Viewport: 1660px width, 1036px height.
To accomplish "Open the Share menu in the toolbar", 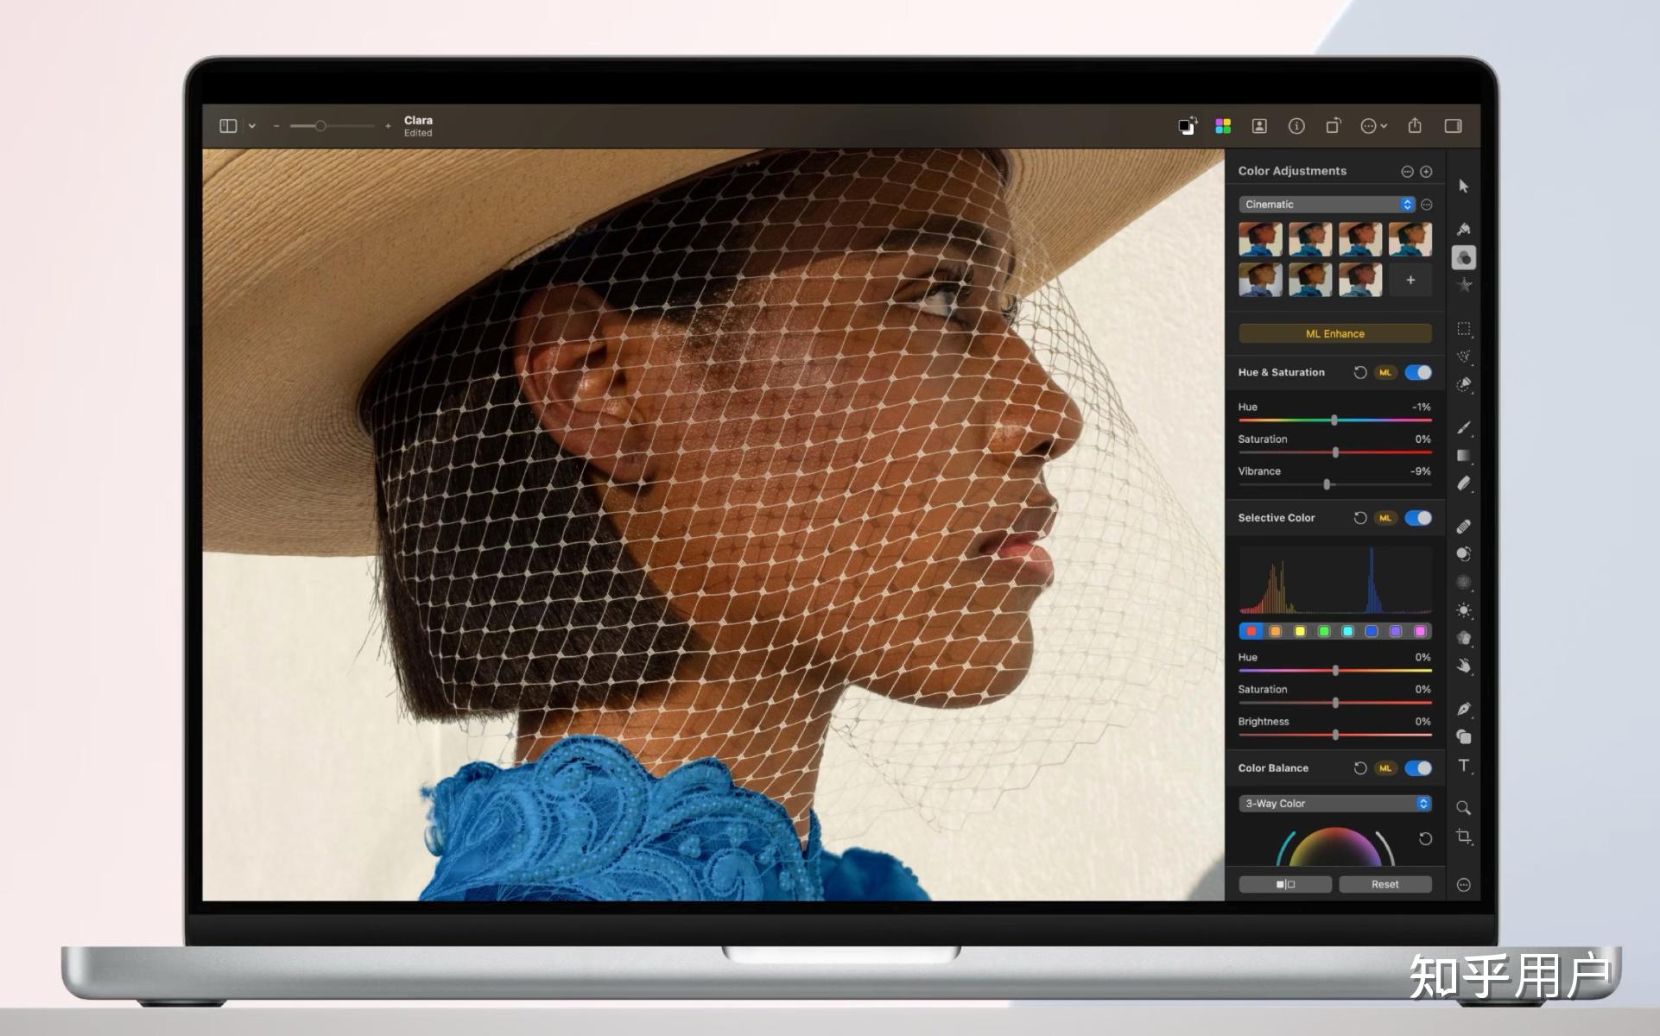I will pos(1415,126).
